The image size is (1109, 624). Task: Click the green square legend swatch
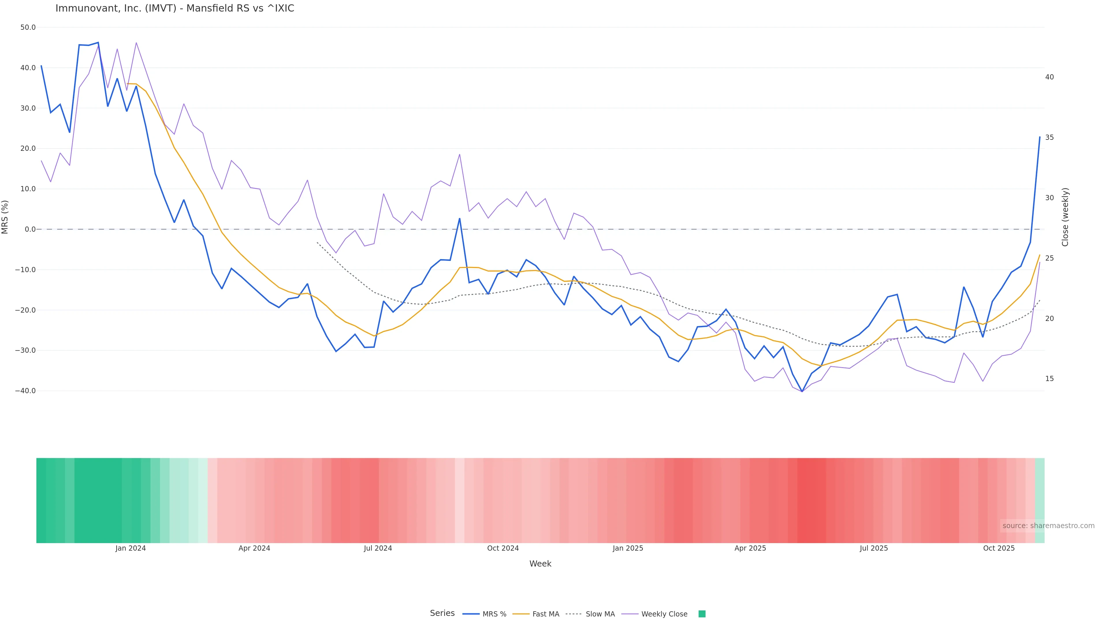click(x=702, y=614)
